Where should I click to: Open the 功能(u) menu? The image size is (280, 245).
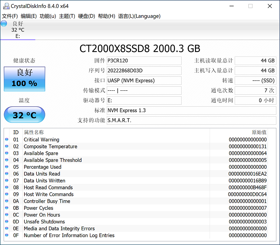48,16
